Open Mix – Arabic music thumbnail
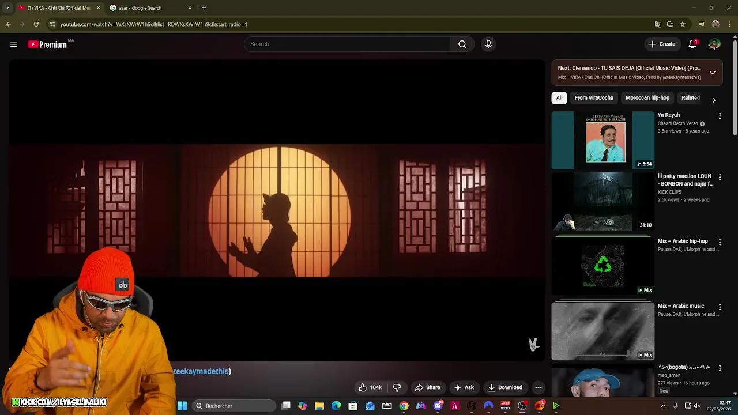Screen dimensions: 738x415 click(603, 330)
